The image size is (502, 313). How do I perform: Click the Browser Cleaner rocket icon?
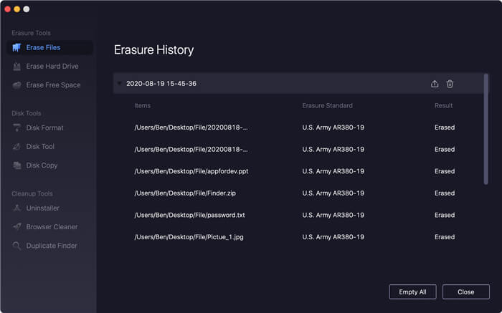16,226
